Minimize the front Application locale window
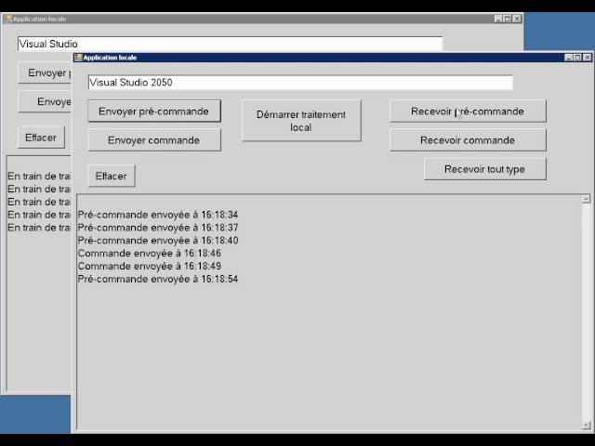The height and width of the screenshot is (446, 595). (x=568, y=58)
